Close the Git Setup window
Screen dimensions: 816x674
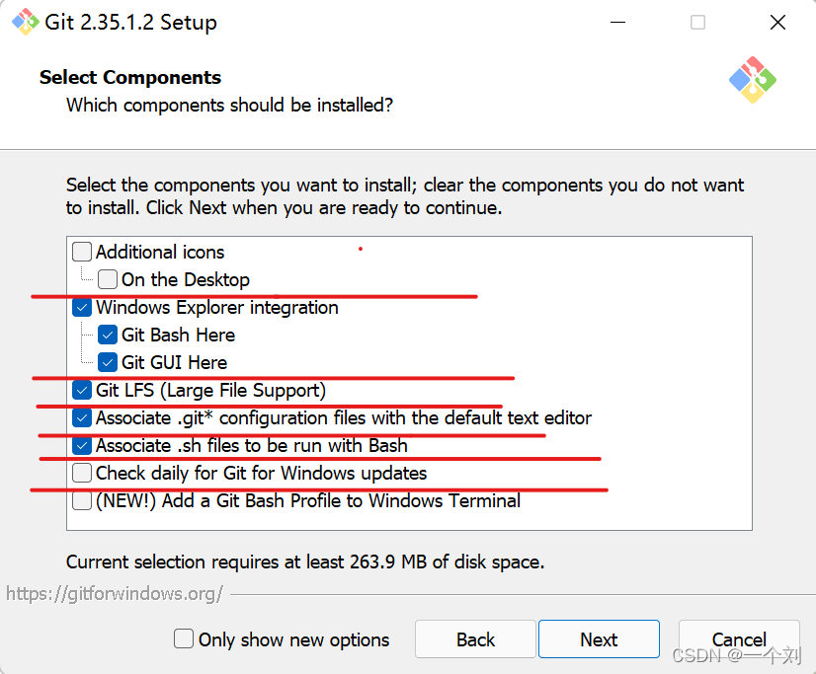coord(777,22)
